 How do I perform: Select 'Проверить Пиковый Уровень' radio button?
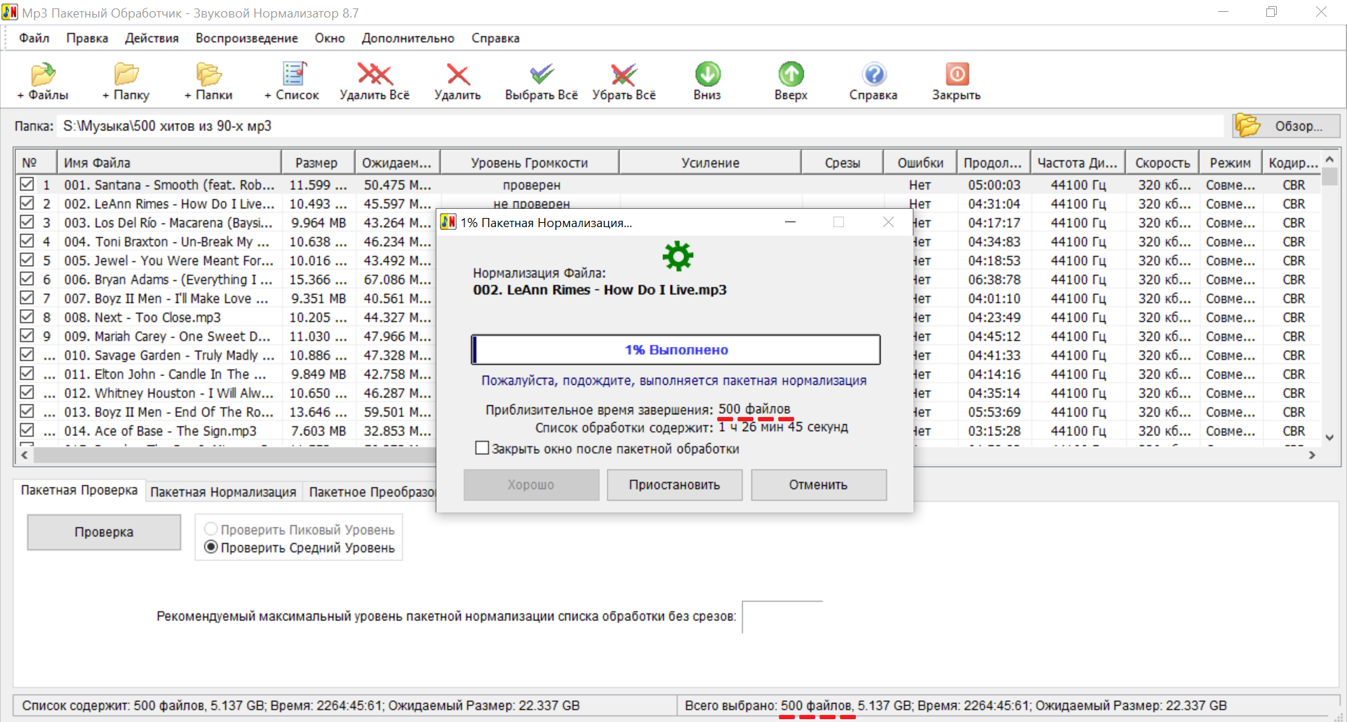pyautogui.click(x=210, y=529)
